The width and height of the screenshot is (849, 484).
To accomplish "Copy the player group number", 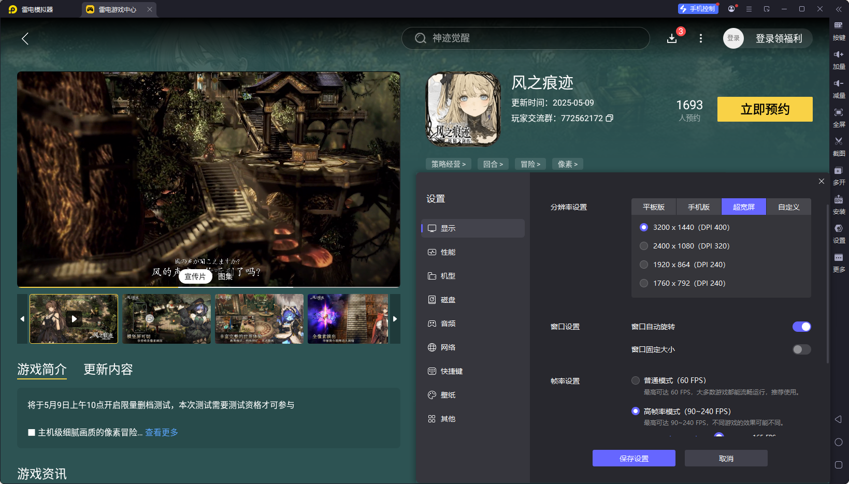I will [x=610, y=118].
